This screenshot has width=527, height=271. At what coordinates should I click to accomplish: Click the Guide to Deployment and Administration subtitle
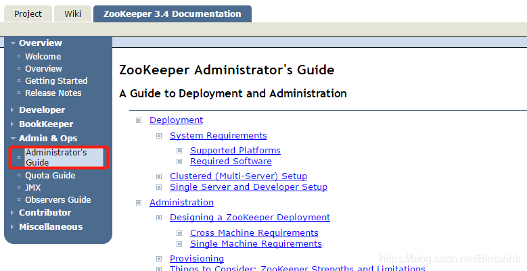[x=233, y=93]
